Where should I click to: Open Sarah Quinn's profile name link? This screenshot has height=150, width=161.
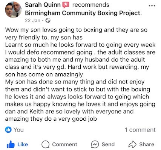click(x=43, y=5)
